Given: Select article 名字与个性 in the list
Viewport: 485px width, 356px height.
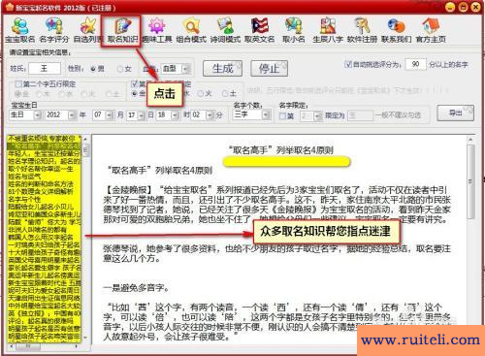Looking at the screenshot, I should (x=24, y=199).
